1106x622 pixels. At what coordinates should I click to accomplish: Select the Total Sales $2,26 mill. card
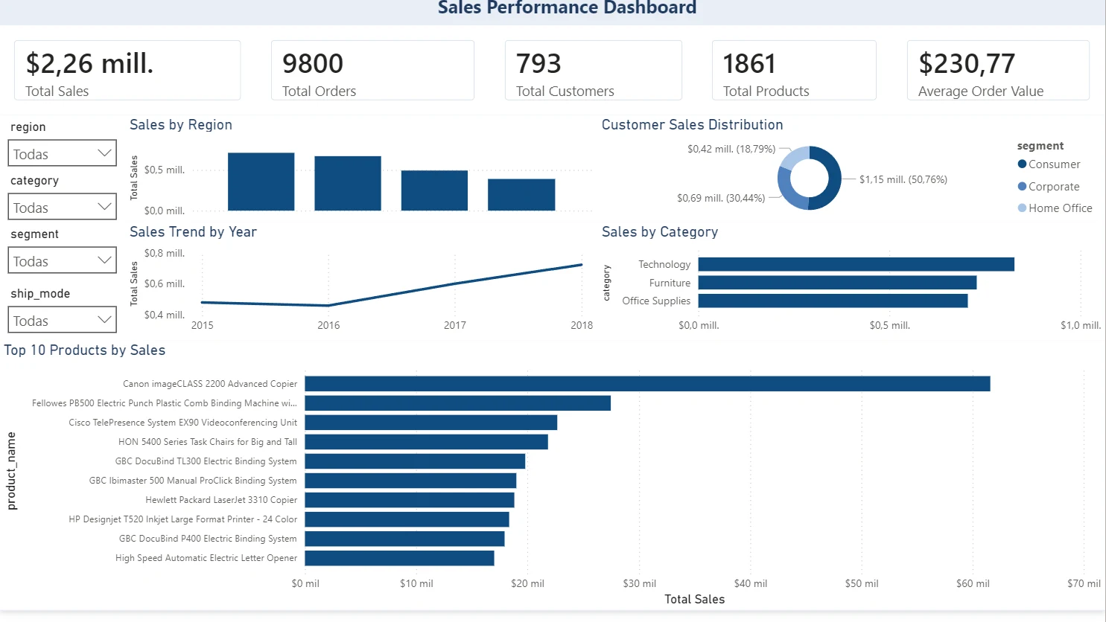point(127,71)
